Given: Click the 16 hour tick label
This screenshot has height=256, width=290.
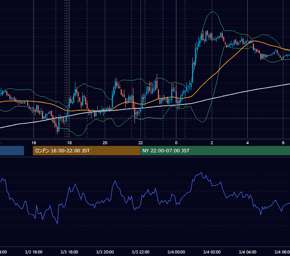Looking at the screenshot, I should (34, 143).
